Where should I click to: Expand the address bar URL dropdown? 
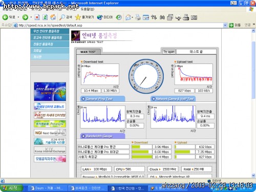click(225, 25)
